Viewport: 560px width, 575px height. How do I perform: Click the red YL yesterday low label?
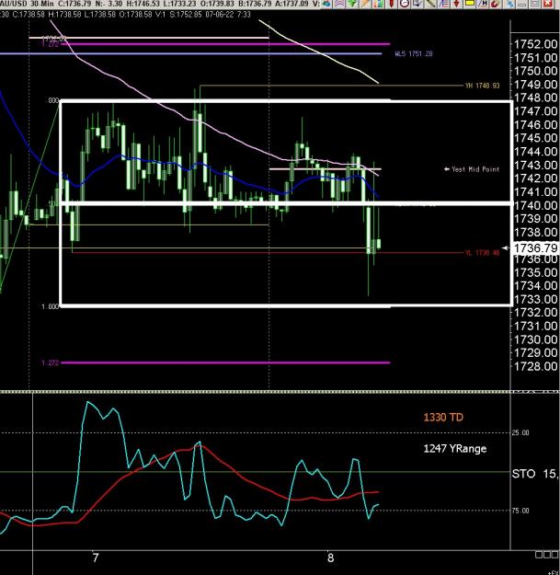point(482,253)
